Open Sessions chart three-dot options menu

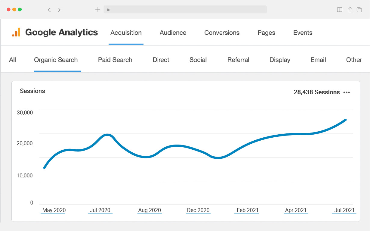coord(347,92)
